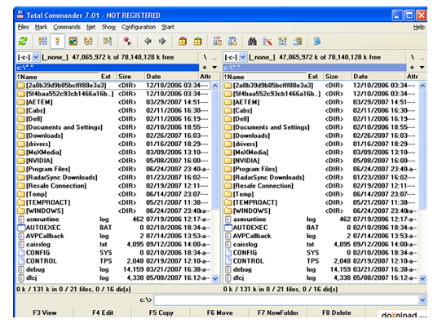Click the debug log file icon in left panel
Screen dimensions: 442x328
point(21,269)
